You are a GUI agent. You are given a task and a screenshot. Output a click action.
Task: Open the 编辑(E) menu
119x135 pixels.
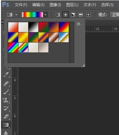click(x=38, y=5)
